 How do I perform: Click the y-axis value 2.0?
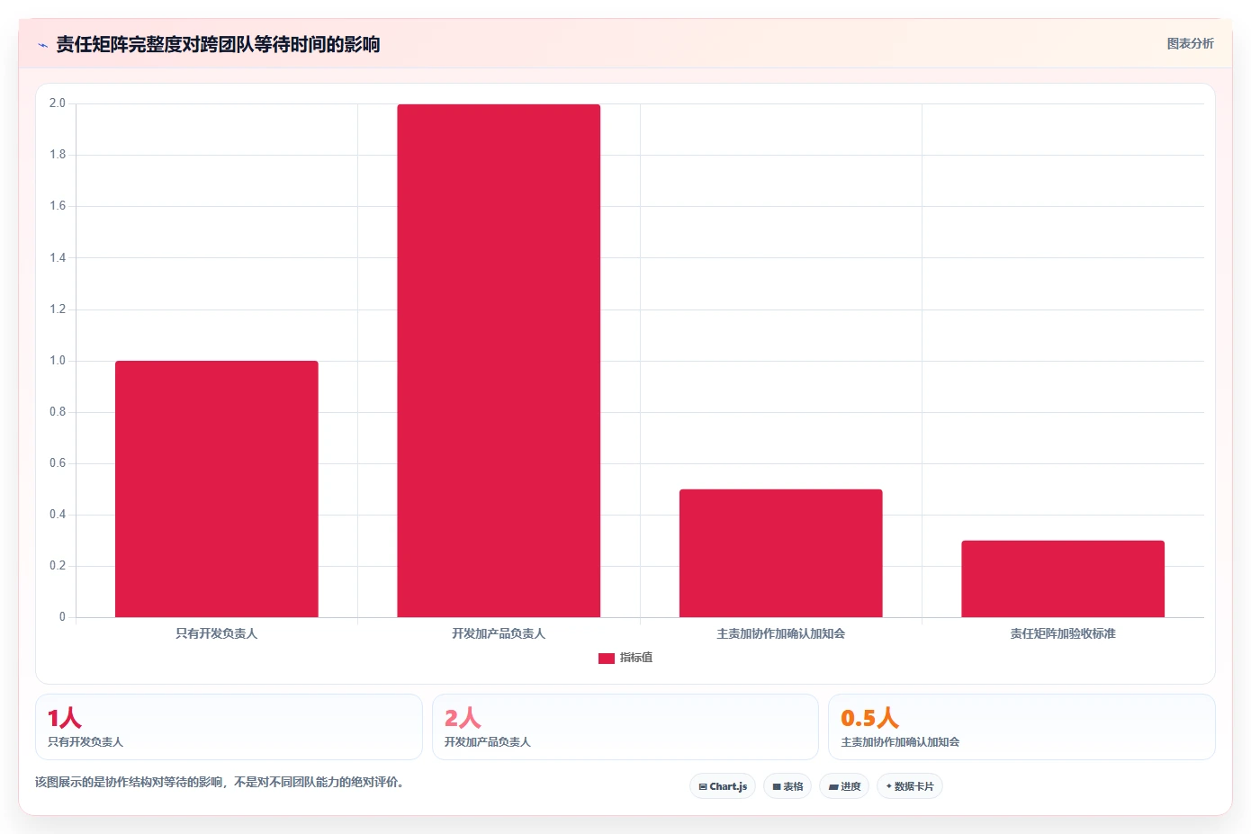tap(58, 103)
